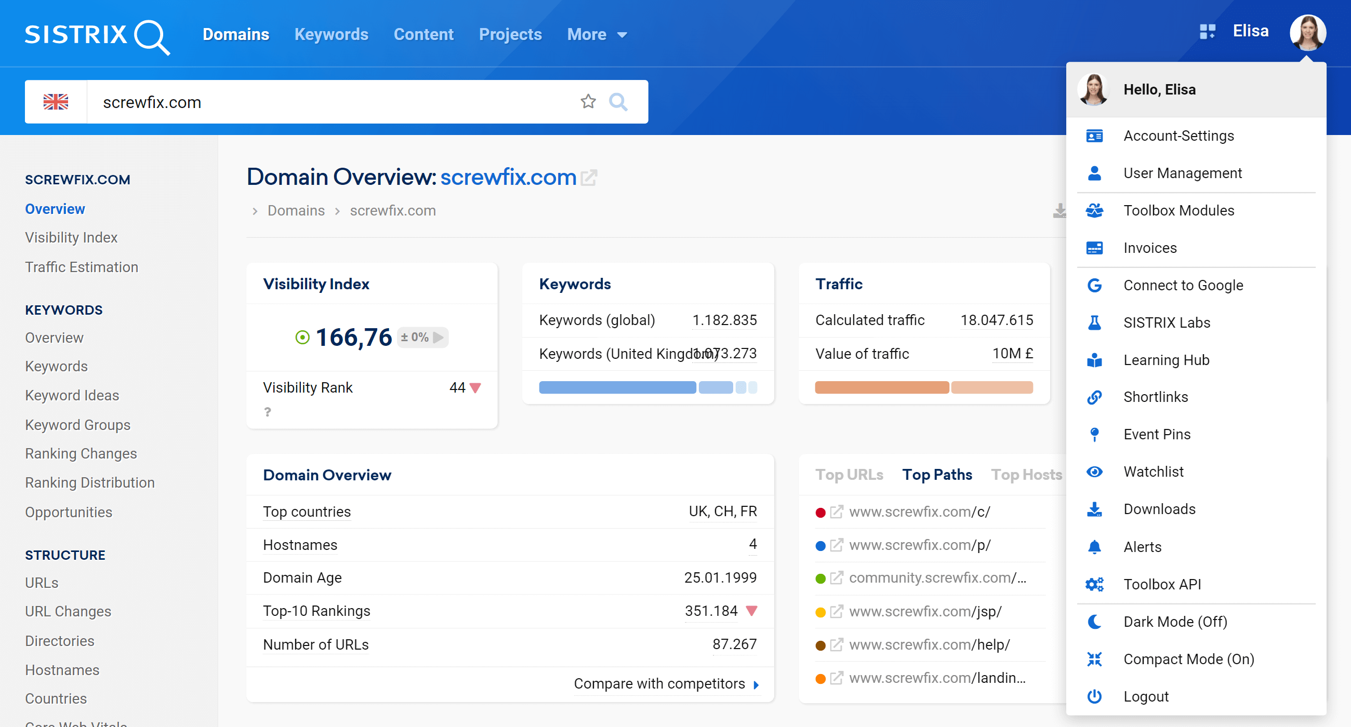Click the Toolbox Modules boxes icon
This screenshot has height=727, width=1351.
coord(1094,211)
